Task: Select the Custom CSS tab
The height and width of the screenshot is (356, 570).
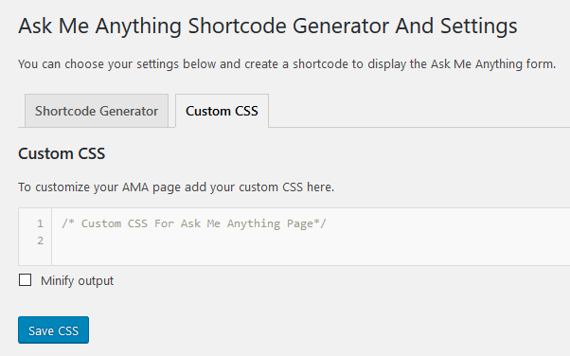Action: click(222, 111)
